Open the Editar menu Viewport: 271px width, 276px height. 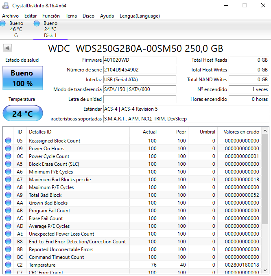coord(31,16)
